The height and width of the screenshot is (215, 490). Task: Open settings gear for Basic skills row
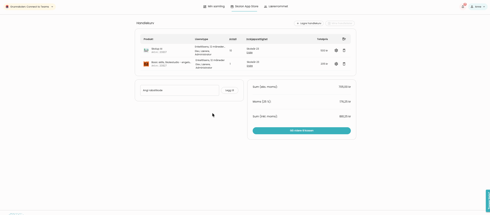336,64
